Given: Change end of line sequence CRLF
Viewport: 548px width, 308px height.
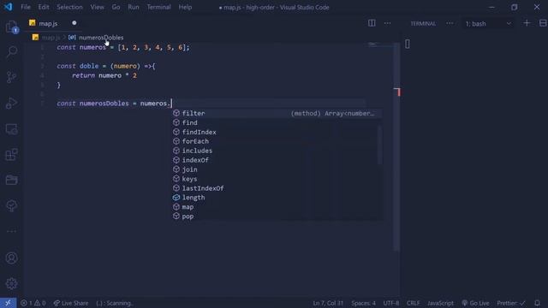Looking at the screenshot, I should coord(413,303).
